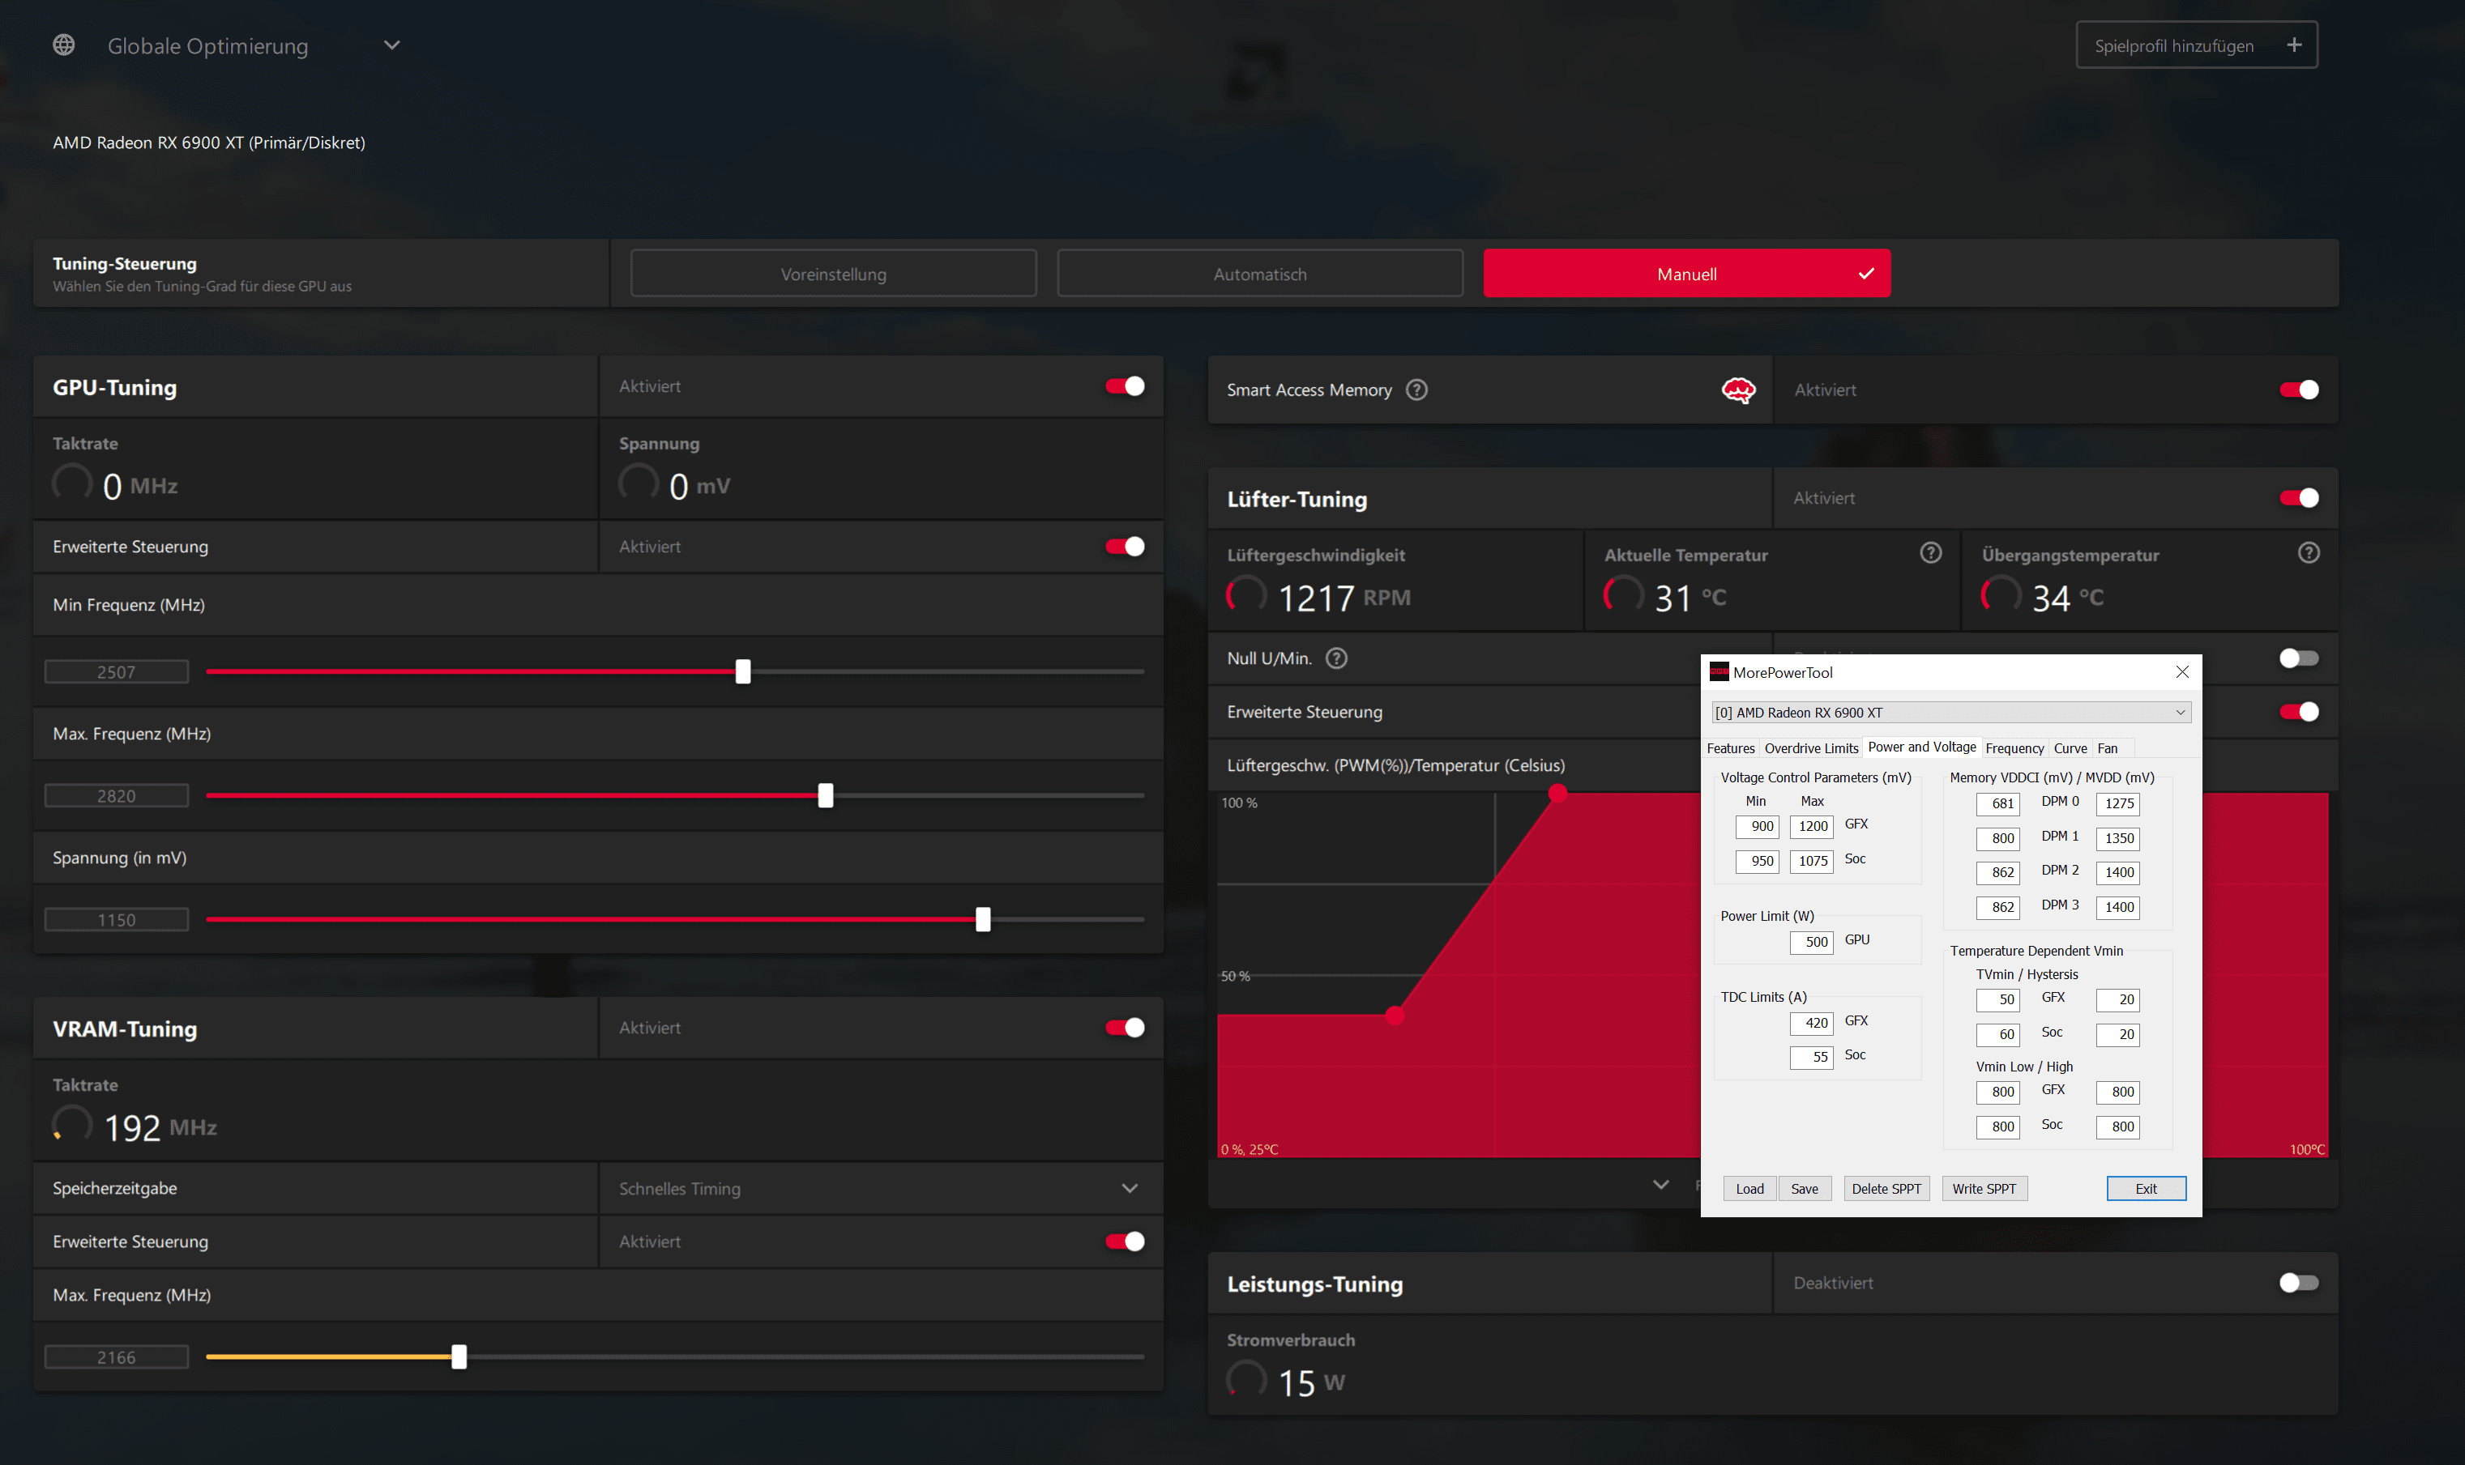Click the Smart Access Memory brain icon
Viewport: 2465px width, 1465px height.
tap(1738, 390)
